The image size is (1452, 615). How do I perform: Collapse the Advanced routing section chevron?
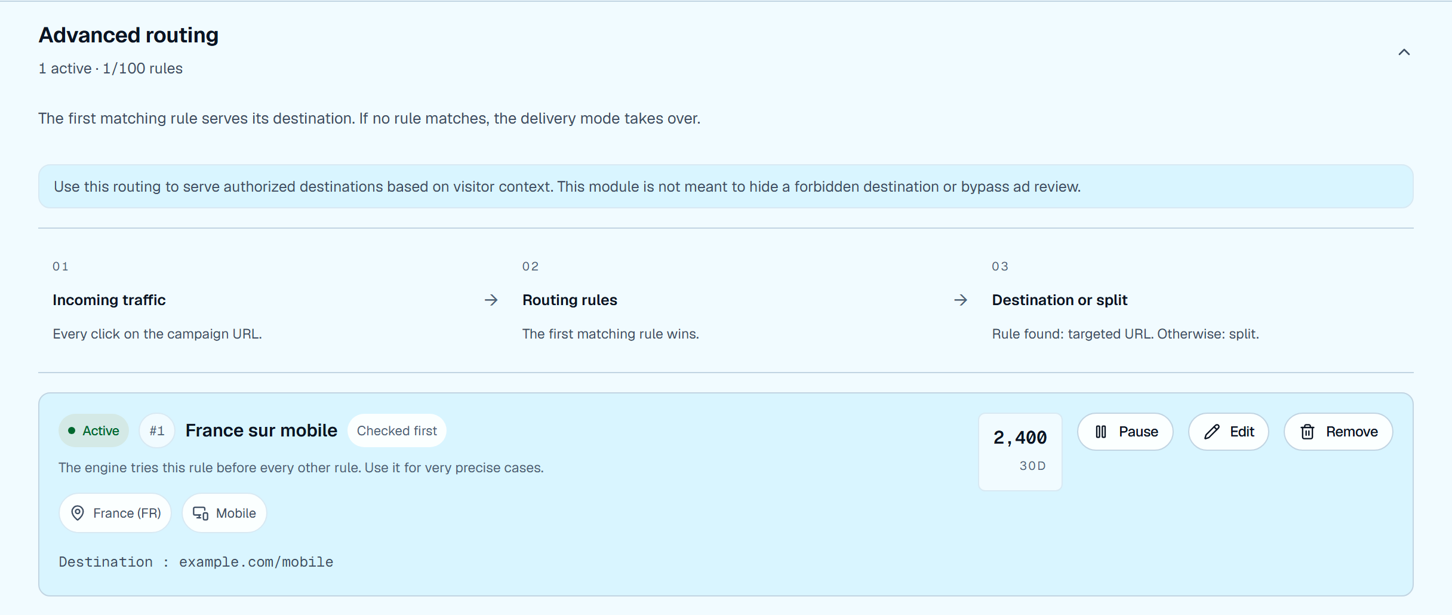(1404, 52)
